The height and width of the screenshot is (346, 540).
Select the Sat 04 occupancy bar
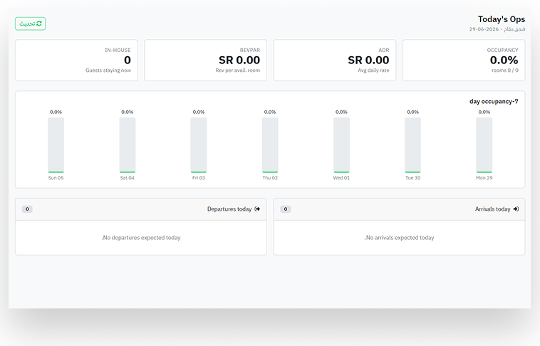(x=128, y=145)
